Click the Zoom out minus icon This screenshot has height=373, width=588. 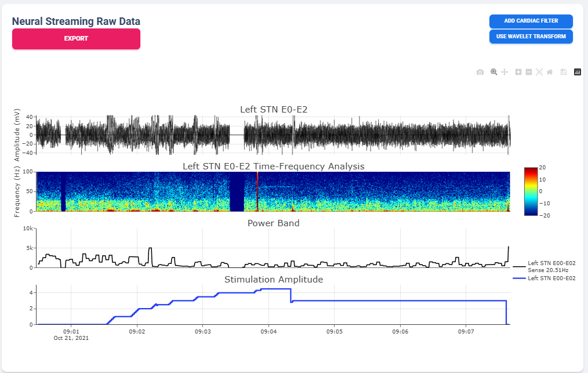point(529,72)
